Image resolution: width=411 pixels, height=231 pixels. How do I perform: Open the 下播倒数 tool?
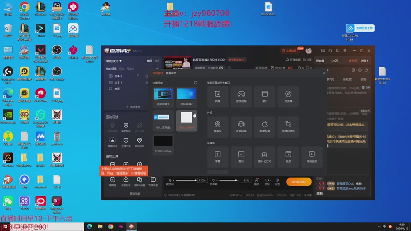tap(153, 182)
